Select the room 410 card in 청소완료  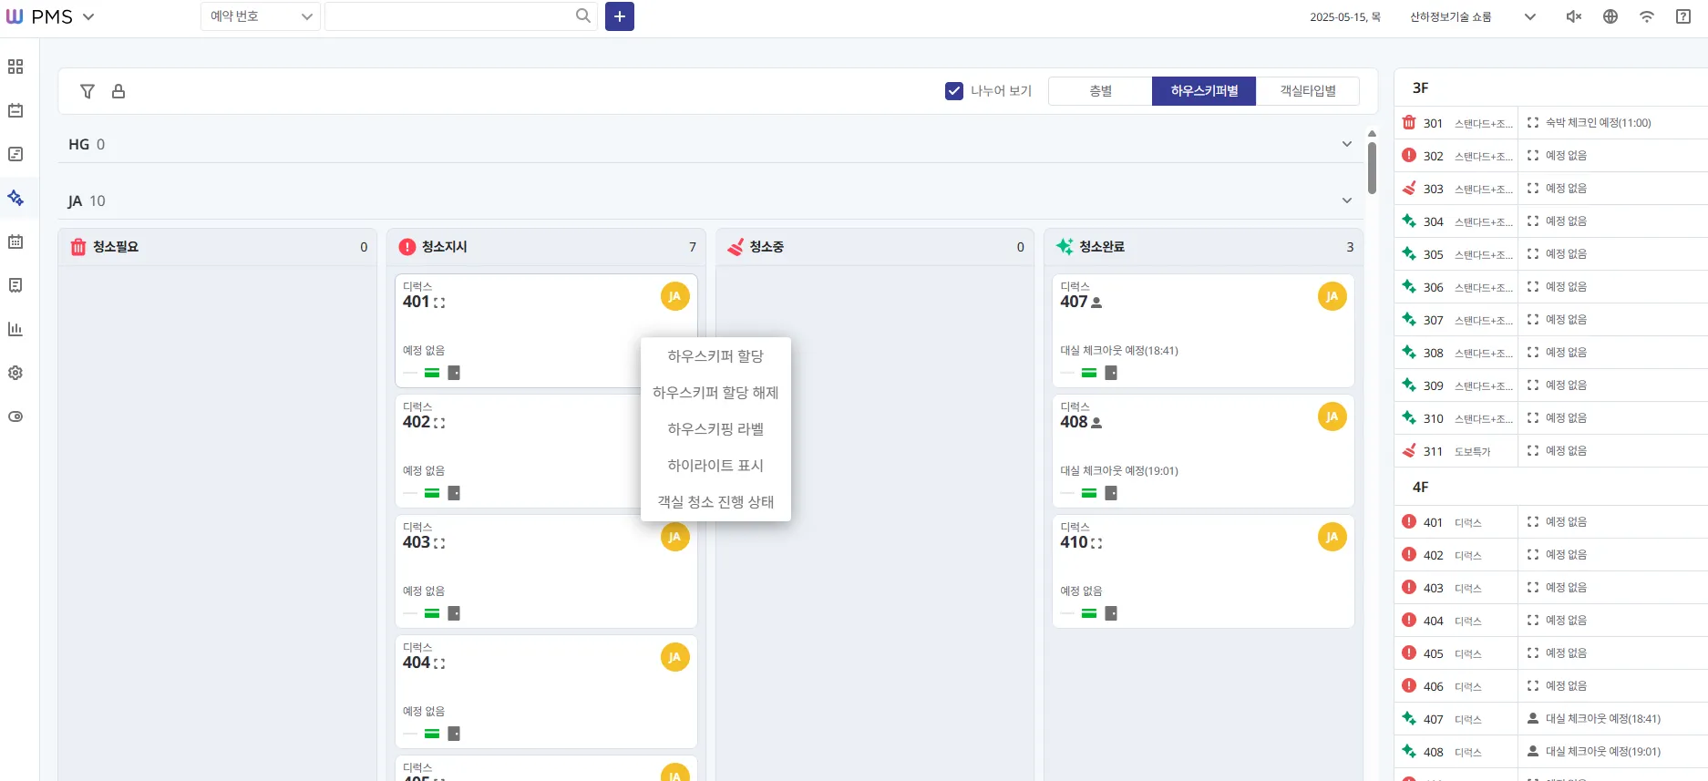click(1203, 571)
